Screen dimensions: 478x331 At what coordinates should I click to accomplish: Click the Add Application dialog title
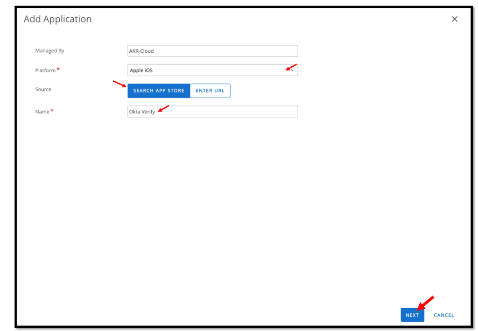[x=57, y=19]
